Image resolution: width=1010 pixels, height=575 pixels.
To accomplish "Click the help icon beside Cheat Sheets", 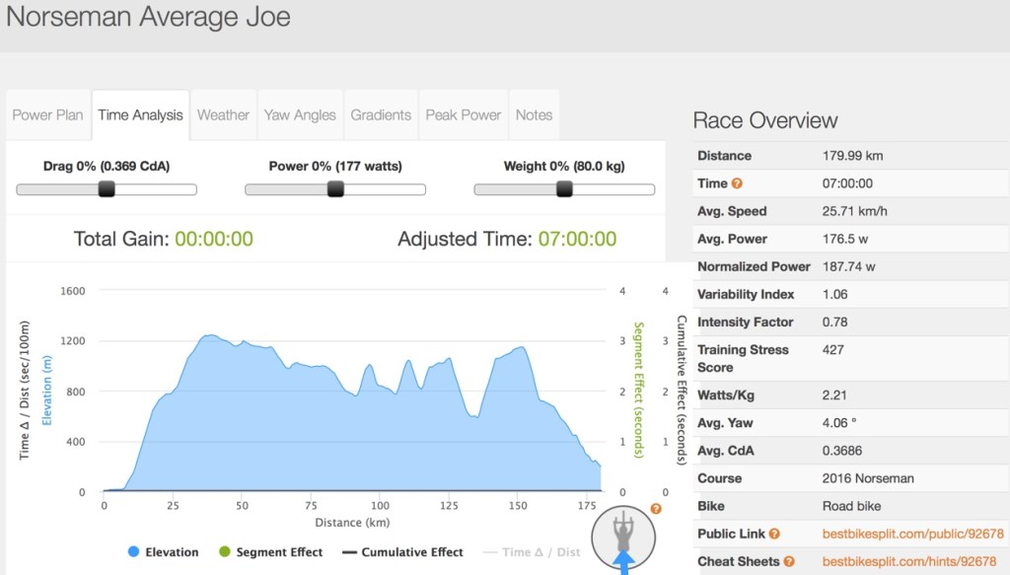I will point(788,561).
